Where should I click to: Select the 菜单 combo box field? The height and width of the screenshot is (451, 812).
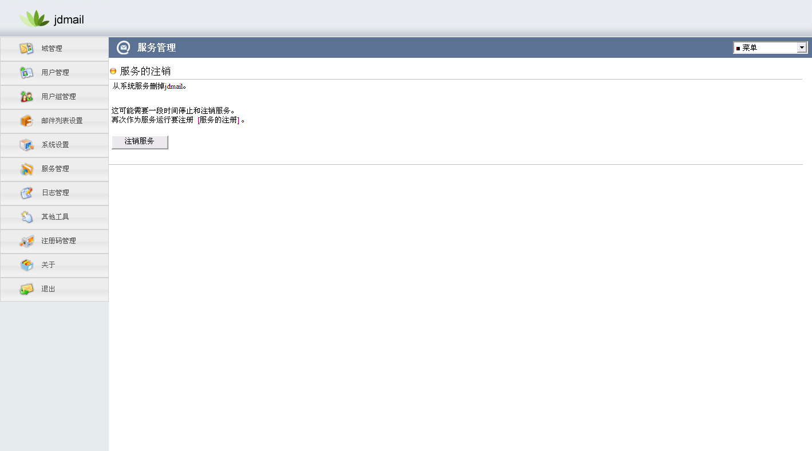(770, 48)
